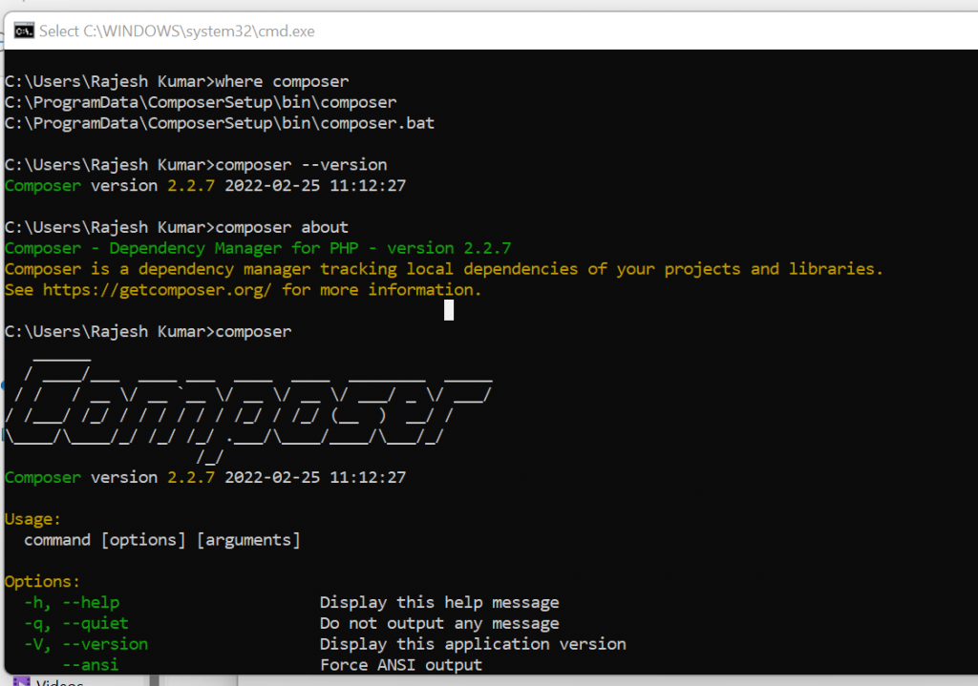
Task: Click the '-q, --quiet' option
Action: click(x=76, y=623)
